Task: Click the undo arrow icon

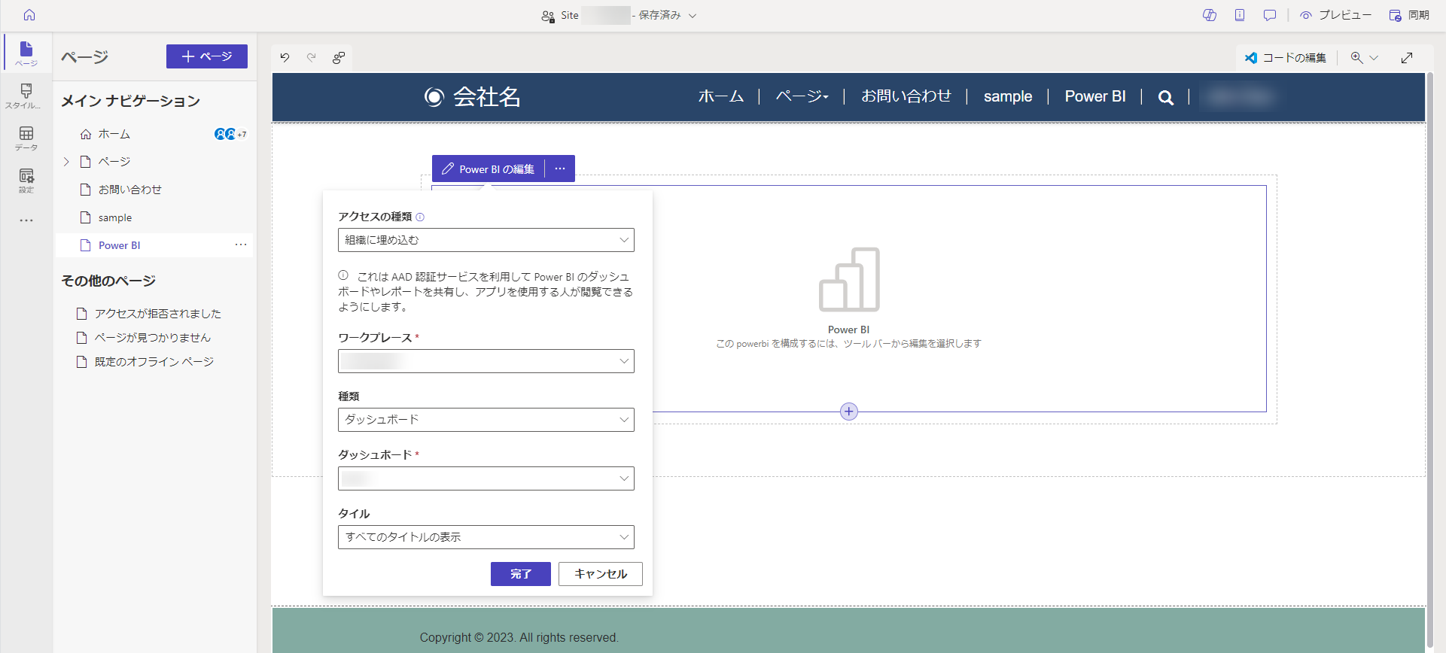Action: [x=285, y=57]
